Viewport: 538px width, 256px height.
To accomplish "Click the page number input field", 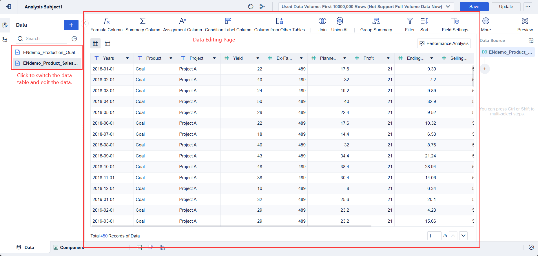I will click(x=434, y=236).
